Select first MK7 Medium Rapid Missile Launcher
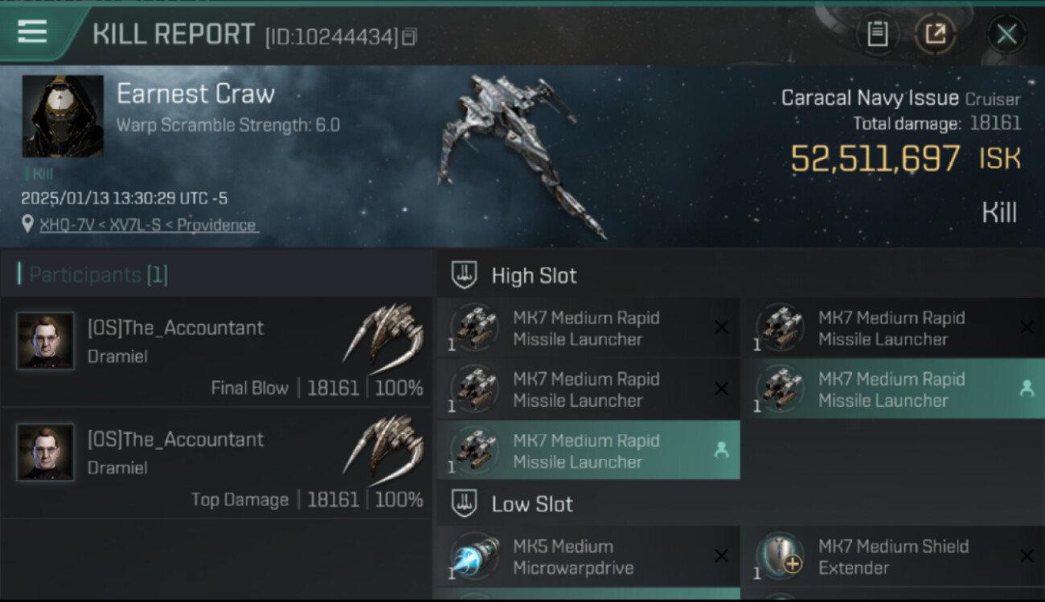This screenshot has width=1045, height=602. click(587, 328)
